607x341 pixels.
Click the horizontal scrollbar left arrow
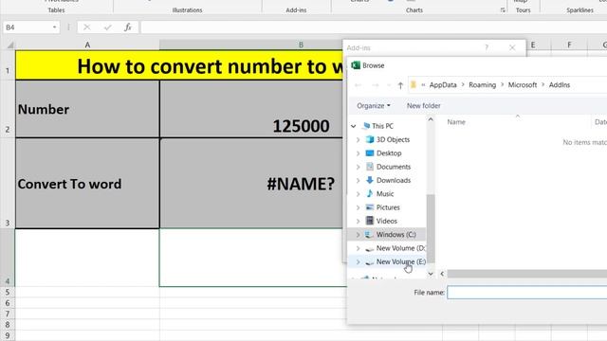pyautogui.click(x=442, y=274)
